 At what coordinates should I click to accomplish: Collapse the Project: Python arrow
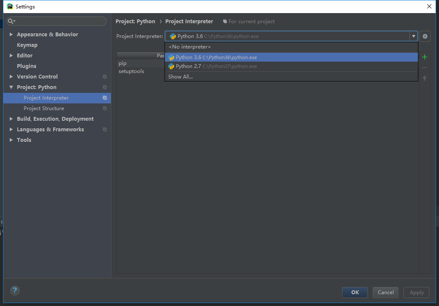click(11, 87)
